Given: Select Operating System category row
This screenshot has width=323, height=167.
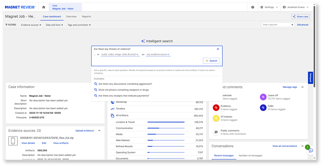Looking at the screenshot, I should tap(157, 152).
